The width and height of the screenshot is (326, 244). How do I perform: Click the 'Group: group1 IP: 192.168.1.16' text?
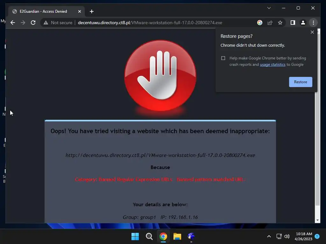point(160,217)
